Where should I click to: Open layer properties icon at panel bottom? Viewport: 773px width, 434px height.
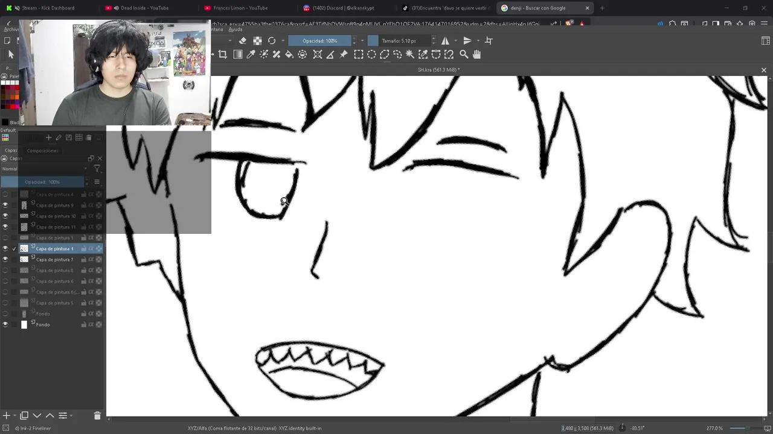[x=62, y=415]
